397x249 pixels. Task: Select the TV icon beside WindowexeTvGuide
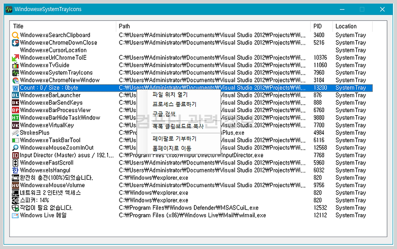coord(15,65)
